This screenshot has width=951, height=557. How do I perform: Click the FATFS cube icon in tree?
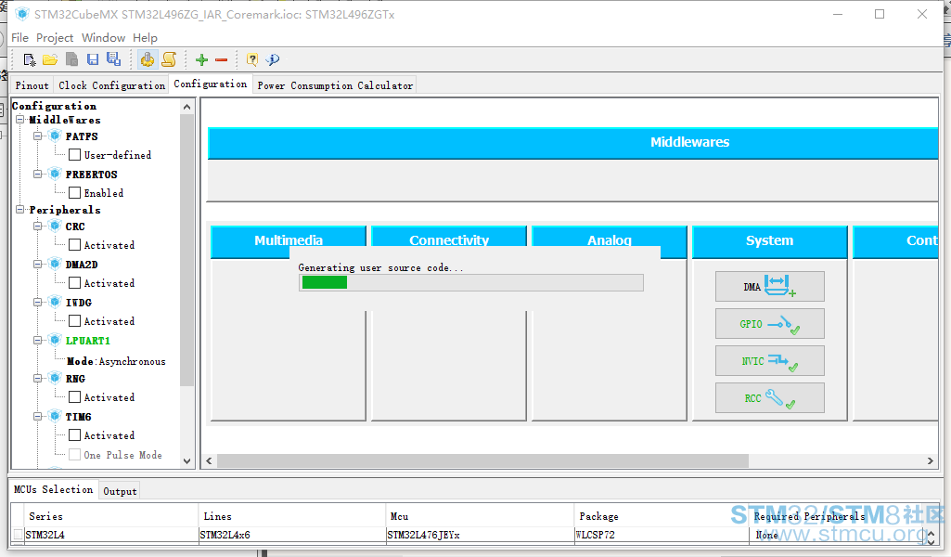coord(55,136)
